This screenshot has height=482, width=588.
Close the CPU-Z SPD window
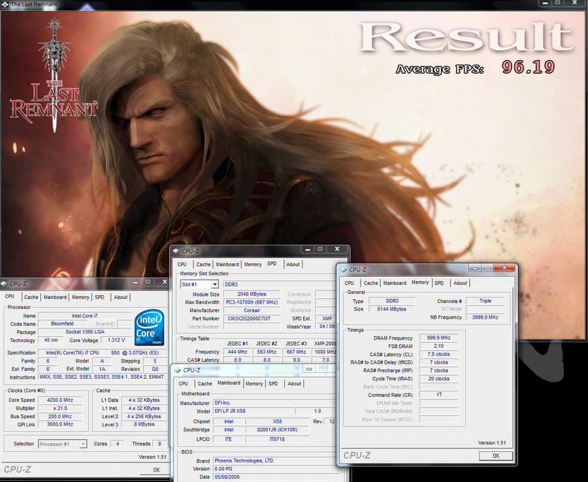click(x=337, y=249)
